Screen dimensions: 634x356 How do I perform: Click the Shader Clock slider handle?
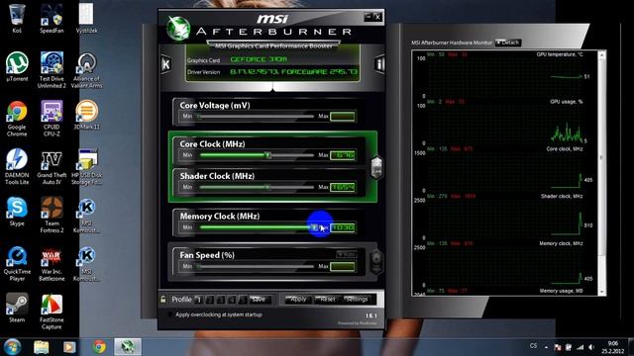click(x=267, y=187)
